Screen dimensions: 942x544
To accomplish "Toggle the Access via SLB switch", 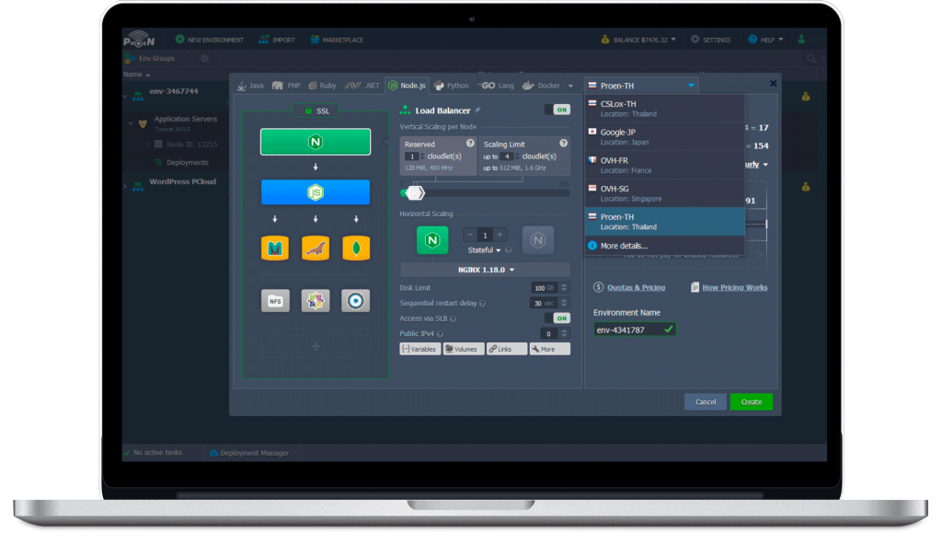I will click(x=557, y=318).
